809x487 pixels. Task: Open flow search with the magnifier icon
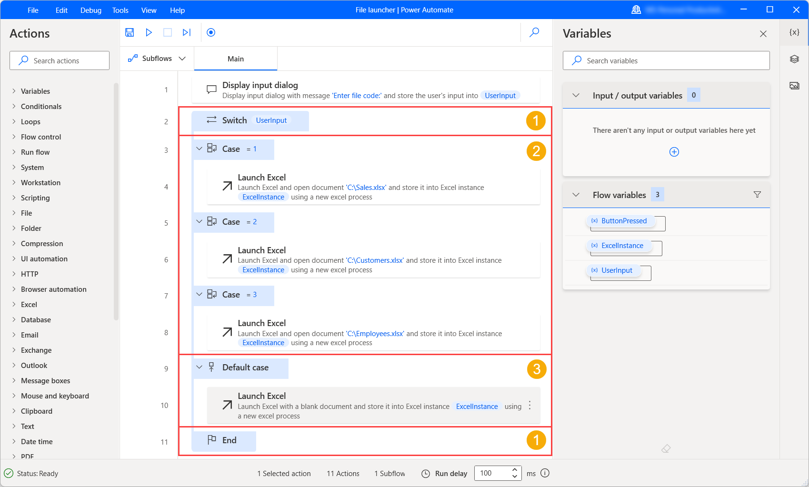[x=534, y=32]
